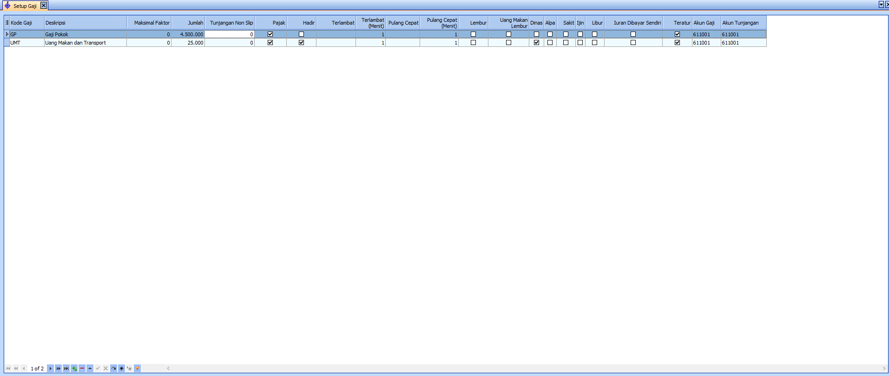This screenshot has height=376, width=889.
Task: Click Akun Tunjangan column header
Action: click(744, 23)
